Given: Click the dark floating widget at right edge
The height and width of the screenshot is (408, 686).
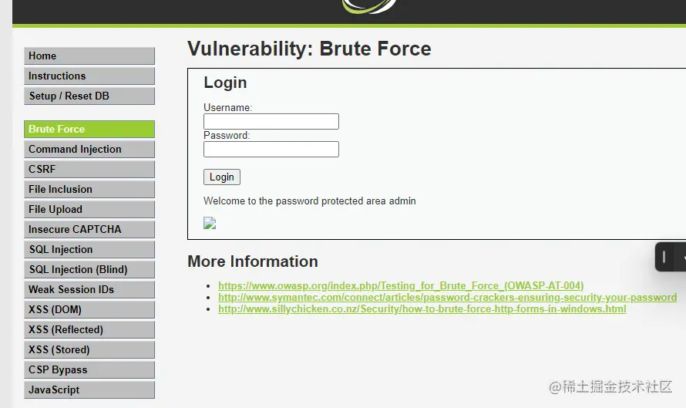Looking at the screenshot, I should tap(669, 257).
